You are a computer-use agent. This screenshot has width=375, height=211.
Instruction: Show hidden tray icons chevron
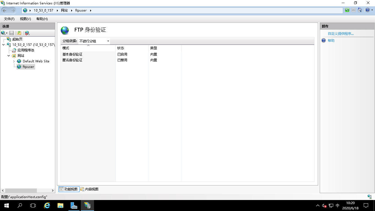coord(318,206)
